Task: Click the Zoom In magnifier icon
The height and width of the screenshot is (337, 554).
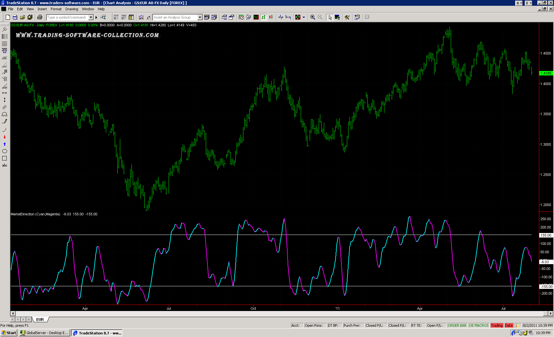Action: 313,17
